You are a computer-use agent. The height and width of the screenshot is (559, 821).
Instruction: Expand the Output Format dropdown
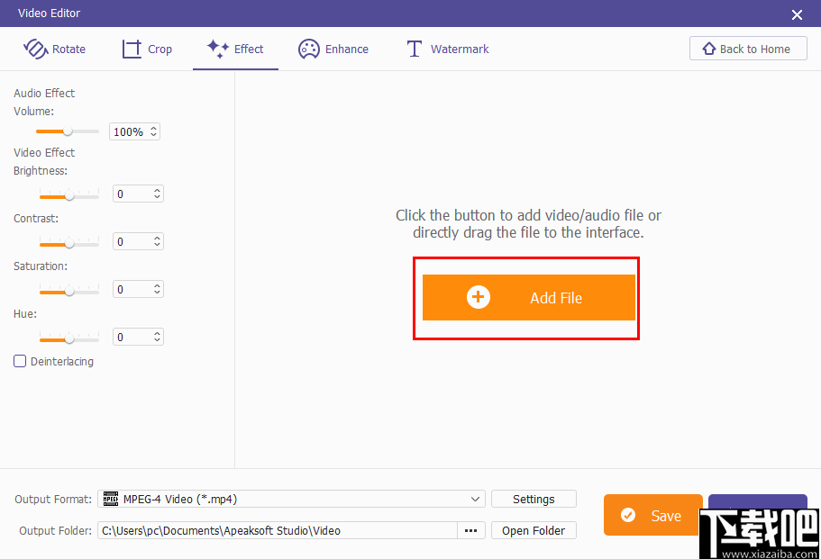[x=476, y=499]
